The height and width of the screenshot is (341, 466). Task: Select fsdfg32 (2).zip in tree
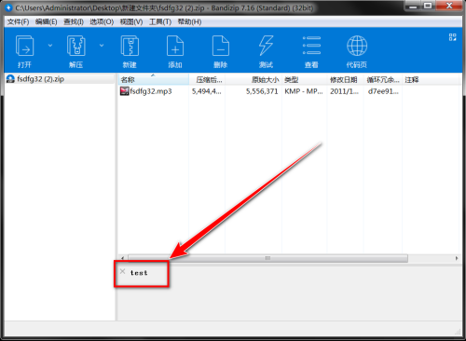coord(40,79)
